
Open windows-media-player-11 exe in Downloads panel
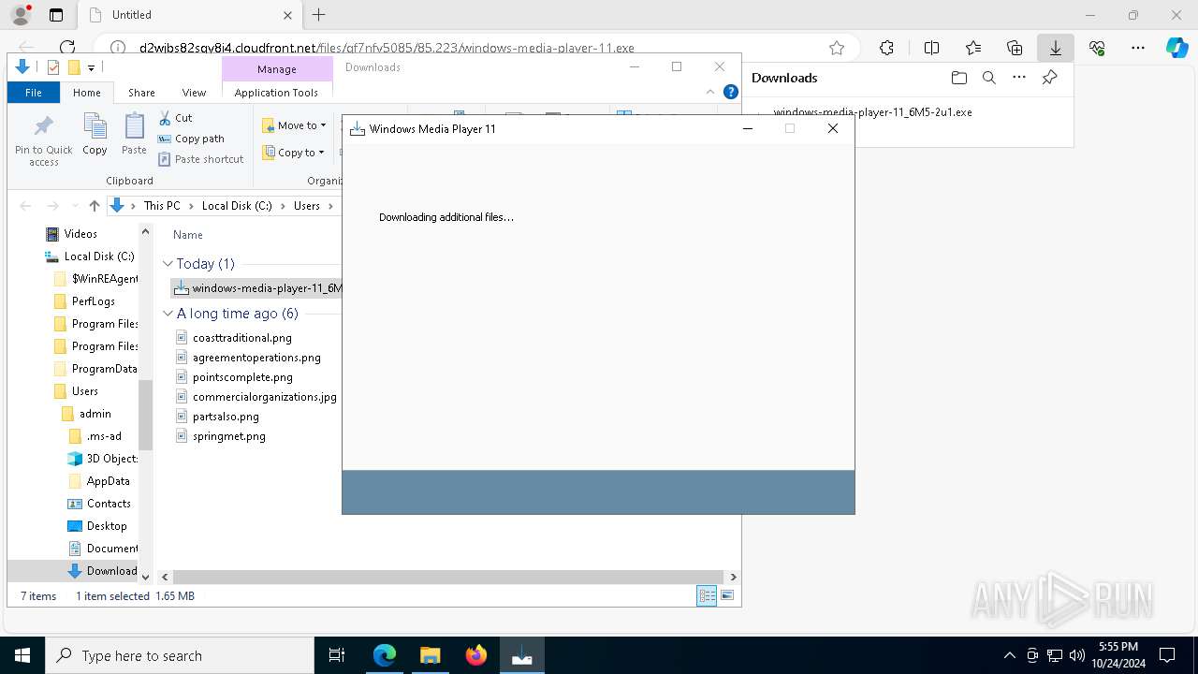tap(872, 111)
